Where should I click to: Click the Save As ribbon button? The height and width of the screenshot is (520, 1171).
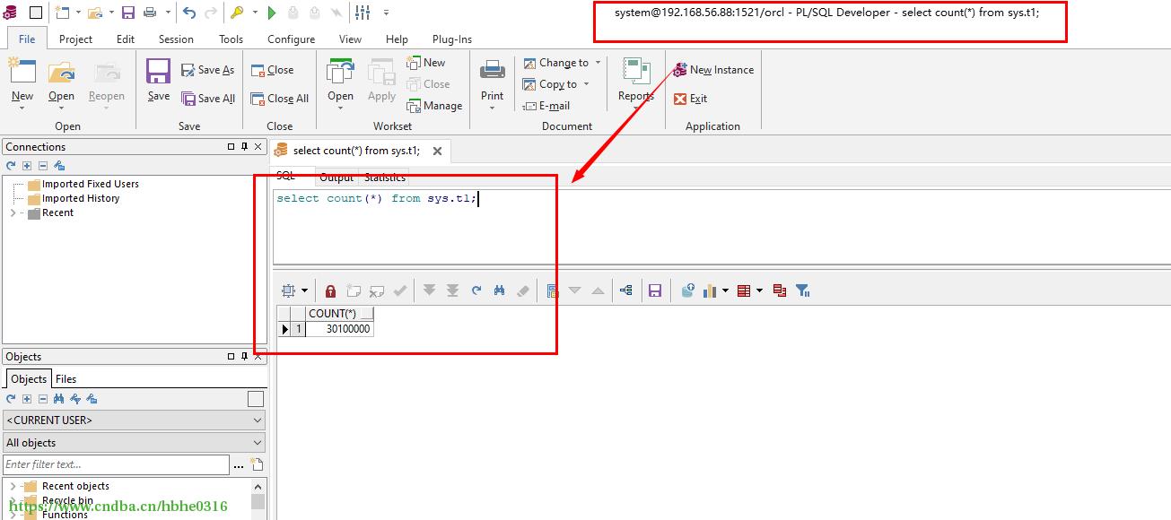pyautogui.click(x=207, y=70)
